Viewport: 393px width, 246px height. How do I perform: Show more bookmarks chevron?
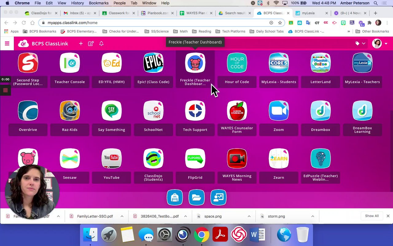(348, 31)
